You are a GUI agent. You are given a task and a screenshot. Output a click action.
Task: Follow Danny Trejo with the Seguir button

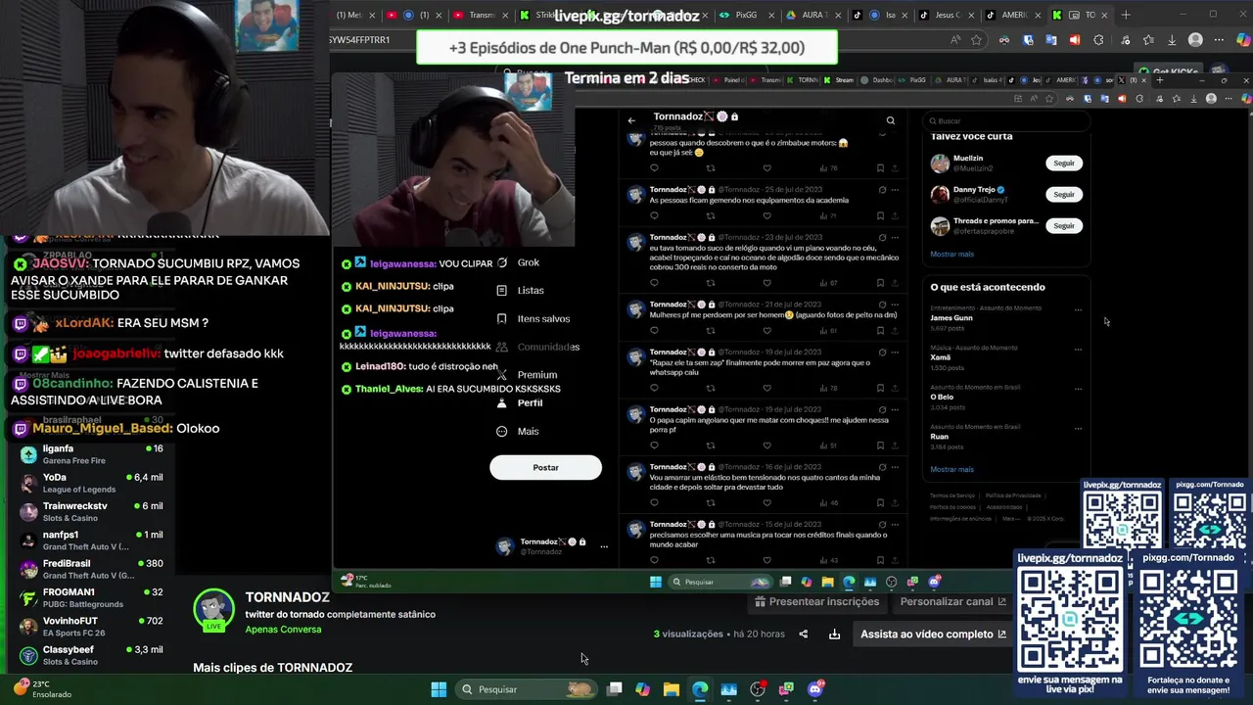(1064, 195)
